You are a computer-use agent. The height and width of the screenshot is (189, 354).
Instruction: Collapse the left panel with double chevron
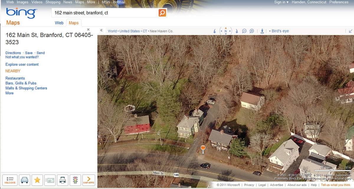(x=101, y=30)
